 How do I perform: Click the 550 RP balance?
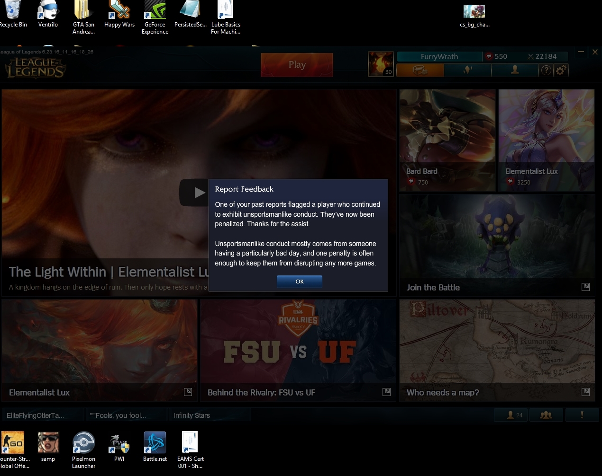click(496, 56)
